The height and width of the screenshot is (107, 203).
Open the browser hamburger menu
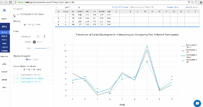pyautogui.click(x=201, y=2)
